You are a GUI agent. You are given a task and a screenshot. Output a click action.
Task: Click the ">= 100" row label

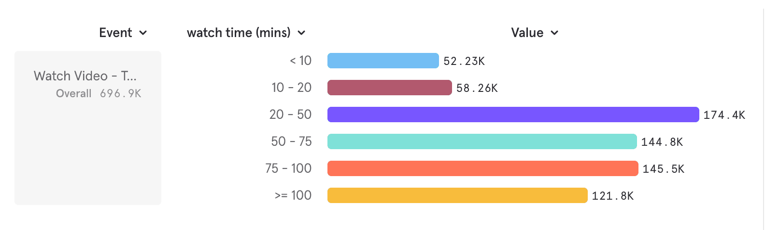pos(293,195)
